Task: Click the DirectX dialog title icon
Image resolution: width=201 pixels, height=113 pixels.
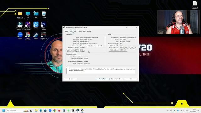Action: coord(64,27)
